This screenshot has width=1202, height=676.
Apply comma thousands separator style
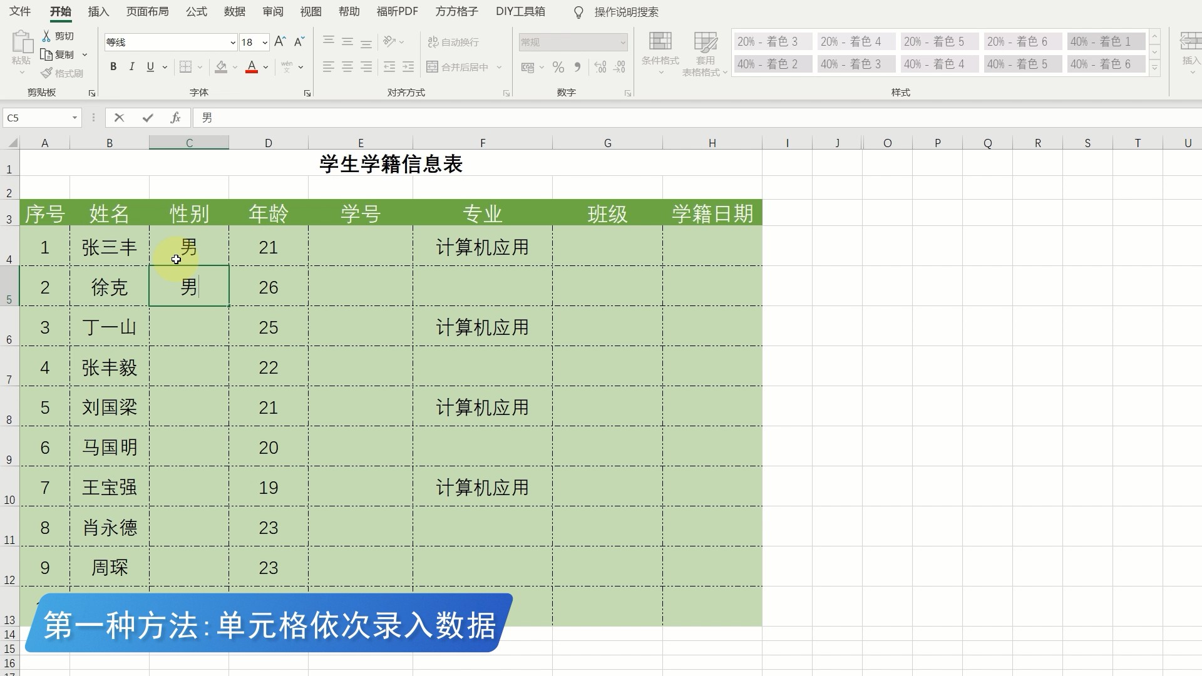tap(577, 67)
